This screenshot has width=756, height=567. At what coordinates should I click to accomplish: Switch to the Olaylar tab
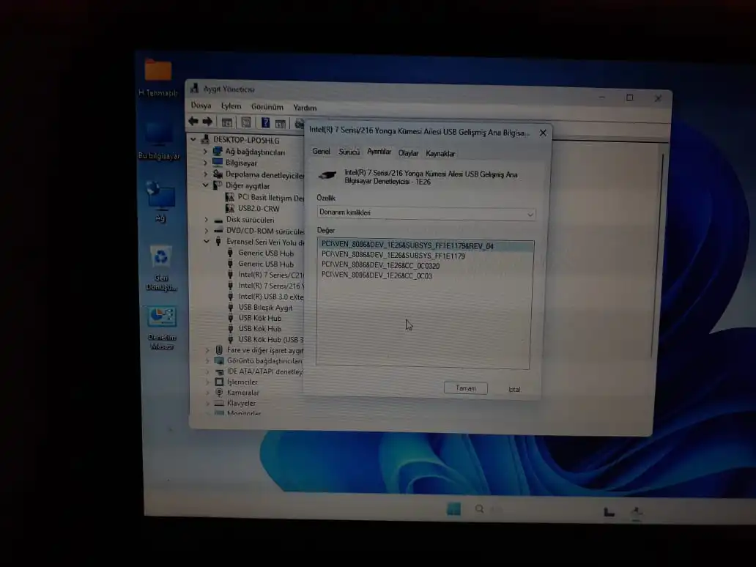click(408, 153)
